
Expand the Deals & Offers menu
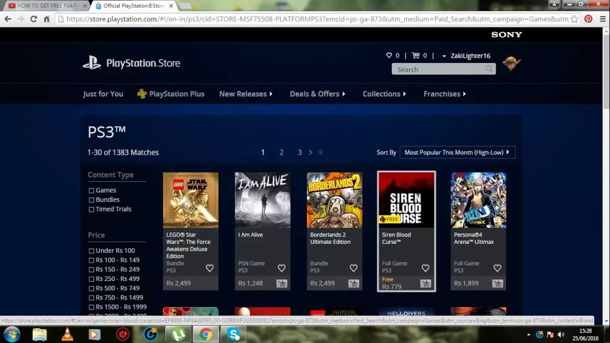(x=317, y=94)
